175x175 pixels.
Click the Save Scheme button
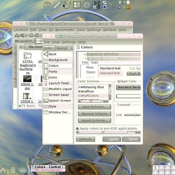[94, 107]
